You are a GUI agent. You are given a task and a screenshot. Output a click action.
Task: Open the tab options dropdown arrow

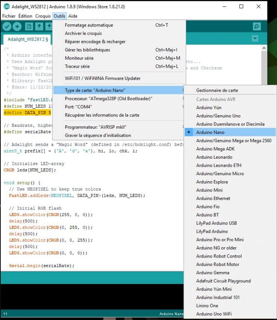(255, 38)
